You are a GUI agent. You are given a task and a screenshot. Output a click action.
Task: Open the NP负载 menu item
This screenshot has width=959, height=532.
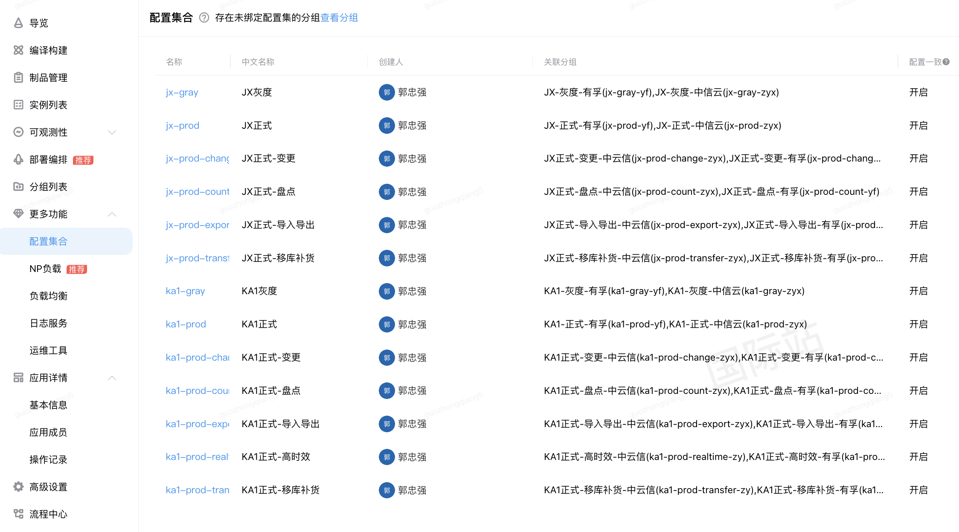(x=45, y=269)
